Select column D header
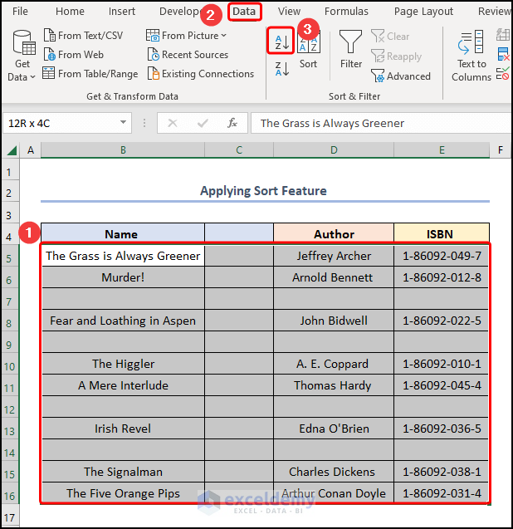Screen dimensions: 513x529 (334, 149)
